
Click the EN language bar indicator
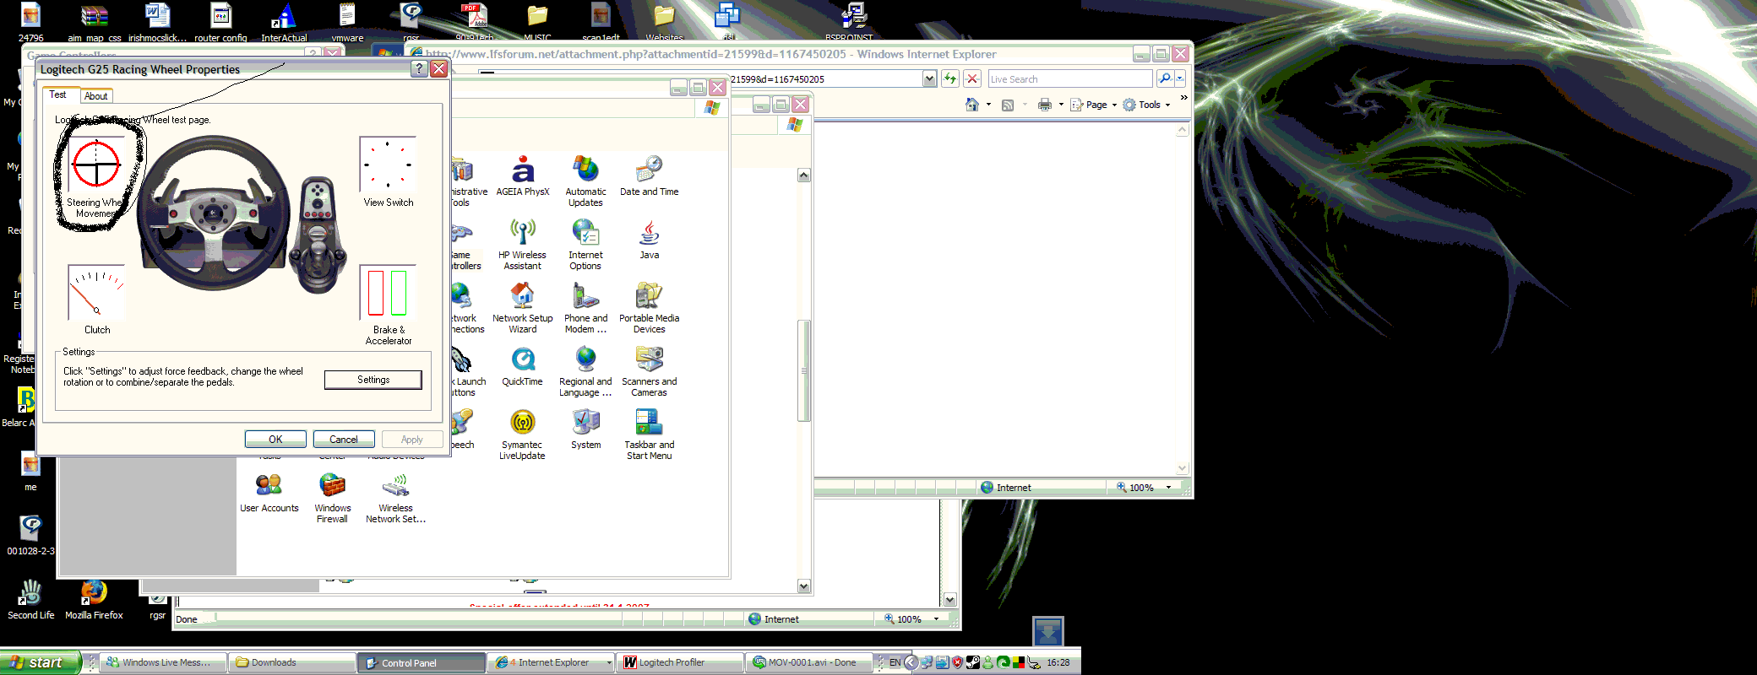(895, 662)
